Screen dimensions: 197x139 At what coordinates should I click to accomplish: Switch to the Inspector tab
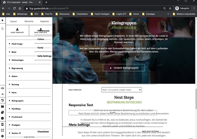(44, 21)
